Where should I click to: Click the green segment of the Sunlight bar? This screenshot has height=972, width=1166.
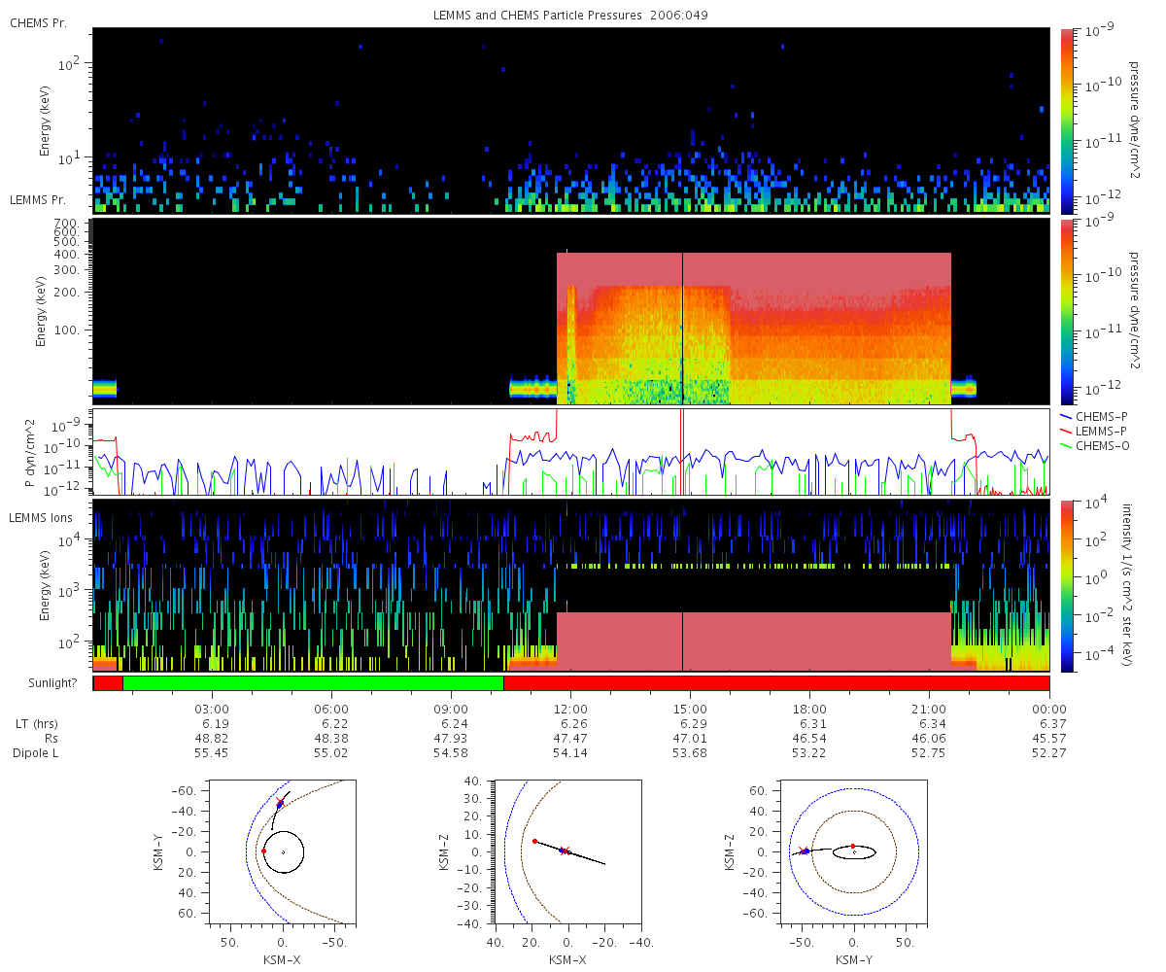(313, 683)
